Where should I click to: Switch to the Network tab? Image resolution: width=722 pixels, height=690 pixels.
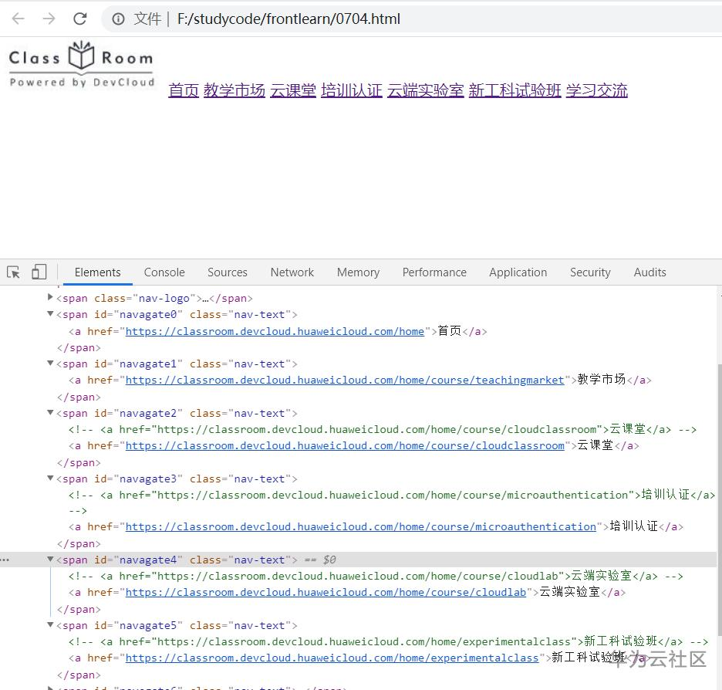pyautogui.click(x=292, y=272)
